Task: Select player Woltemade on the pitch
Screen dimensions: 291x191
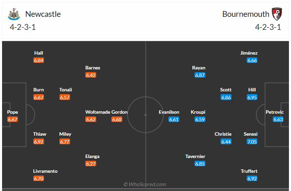Action: point(98,112)
